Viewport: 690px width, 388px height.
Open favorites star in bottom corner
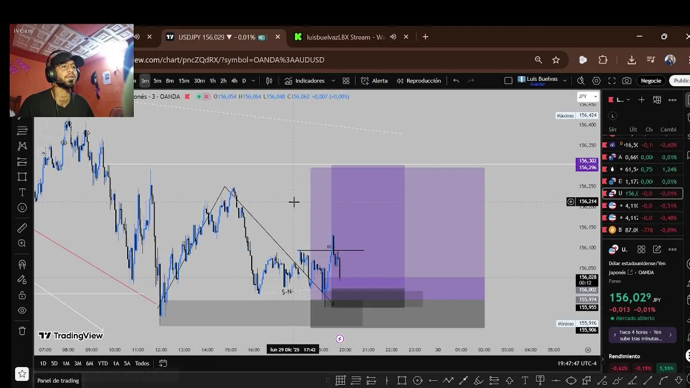[22, 373]
